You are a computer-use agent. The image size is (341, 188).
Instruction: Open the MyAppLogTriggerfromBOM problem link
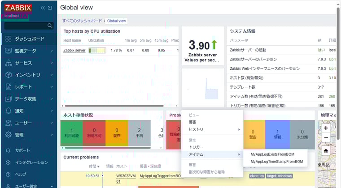point(160,176)
